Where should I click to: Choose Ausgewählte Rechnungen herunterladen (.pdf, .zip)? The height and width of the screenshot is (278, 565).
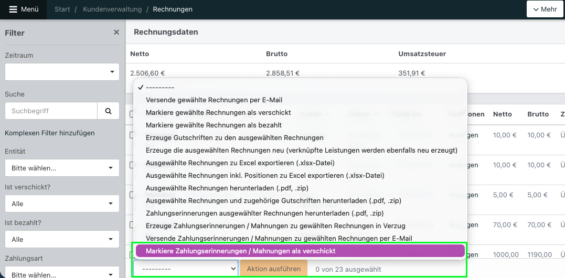pos(300,188)
